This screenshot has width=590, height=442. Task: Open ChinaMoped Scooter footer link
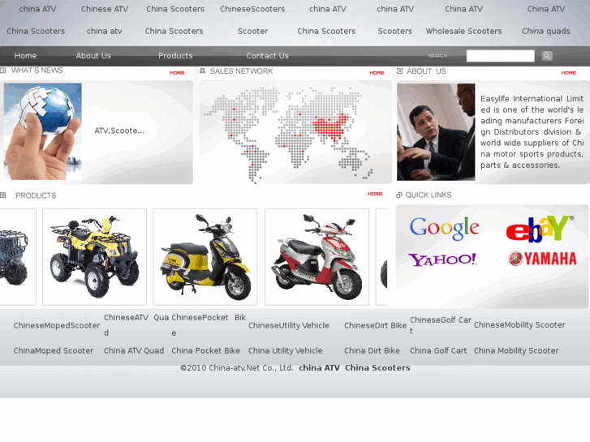pos(54,350)
